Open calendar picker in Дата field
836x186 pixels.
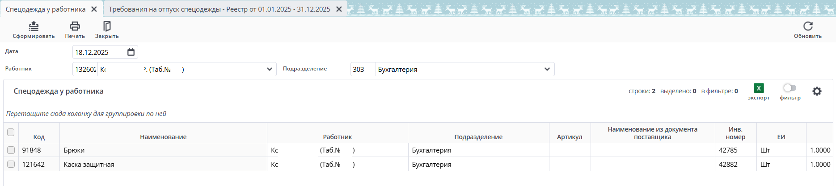click(x=131, y=52)
